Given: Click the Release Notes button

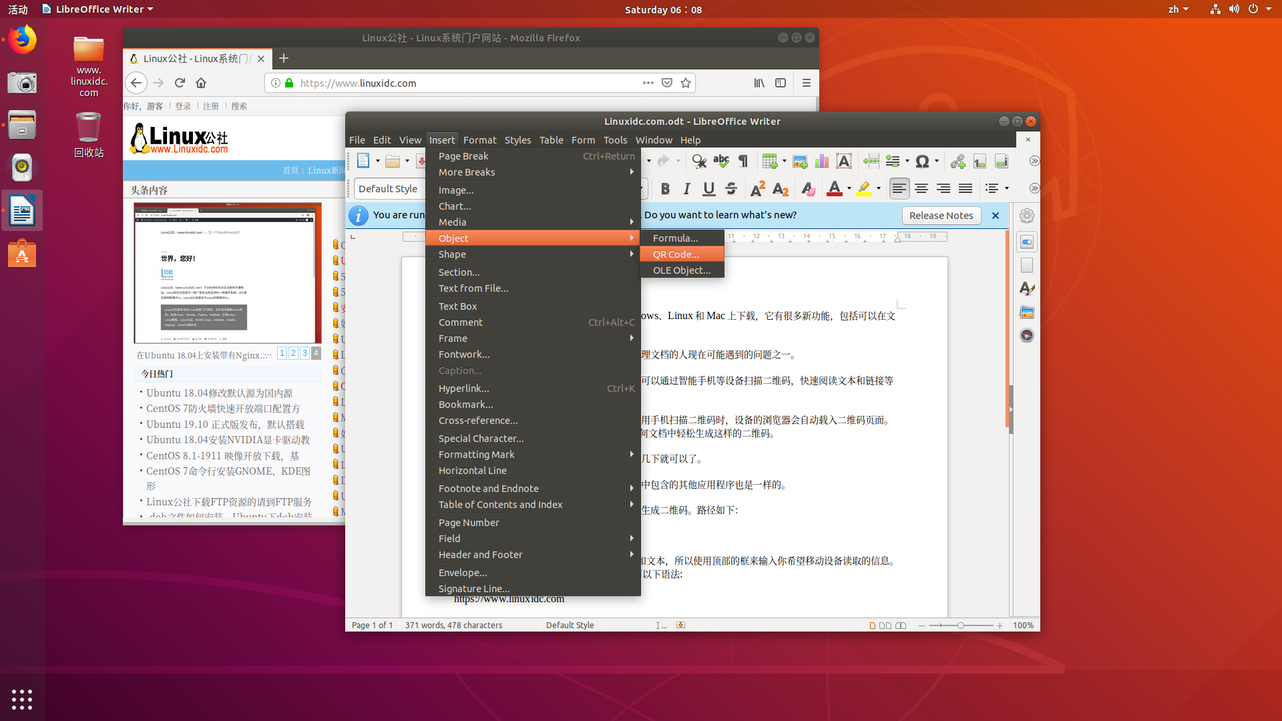Looking at the screenshot, I should click(x=941, y=215).
